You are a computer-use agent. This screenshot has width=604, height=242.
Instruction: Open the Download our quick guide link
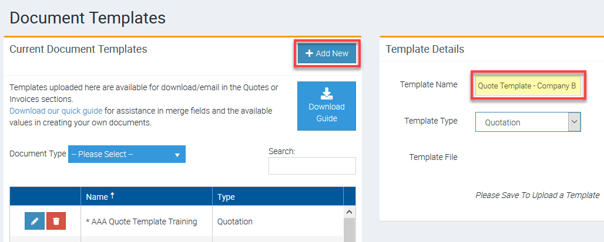(x=56, y=111)
